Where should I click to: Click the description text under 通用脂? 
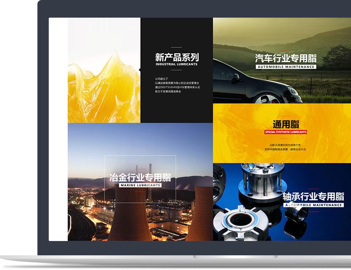coord(285,147)
